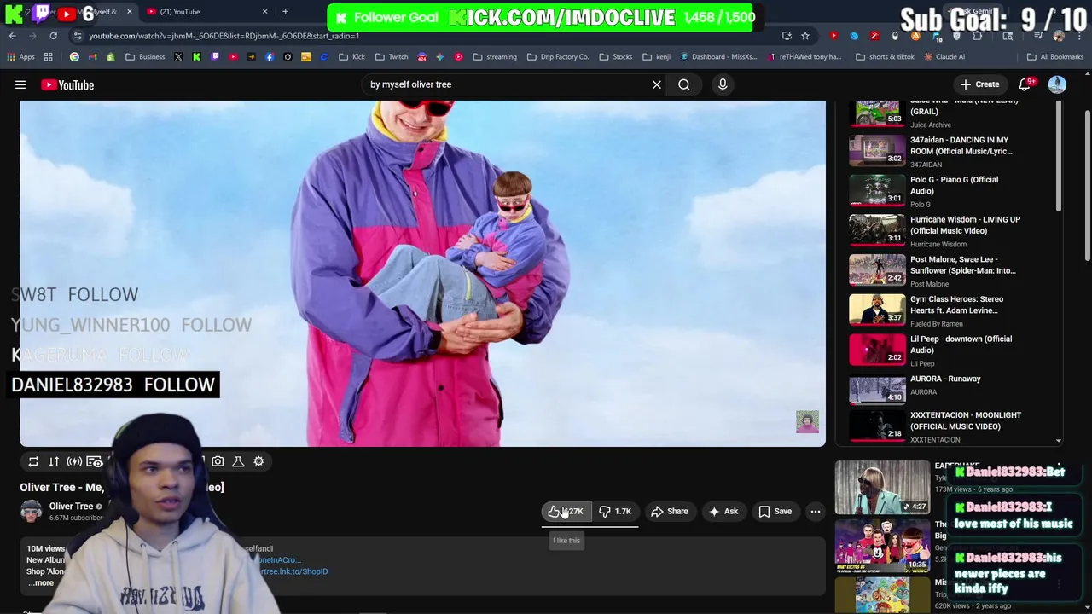
Task: Open the Apps bookmarks shortcut
Action: pos(20,57)
